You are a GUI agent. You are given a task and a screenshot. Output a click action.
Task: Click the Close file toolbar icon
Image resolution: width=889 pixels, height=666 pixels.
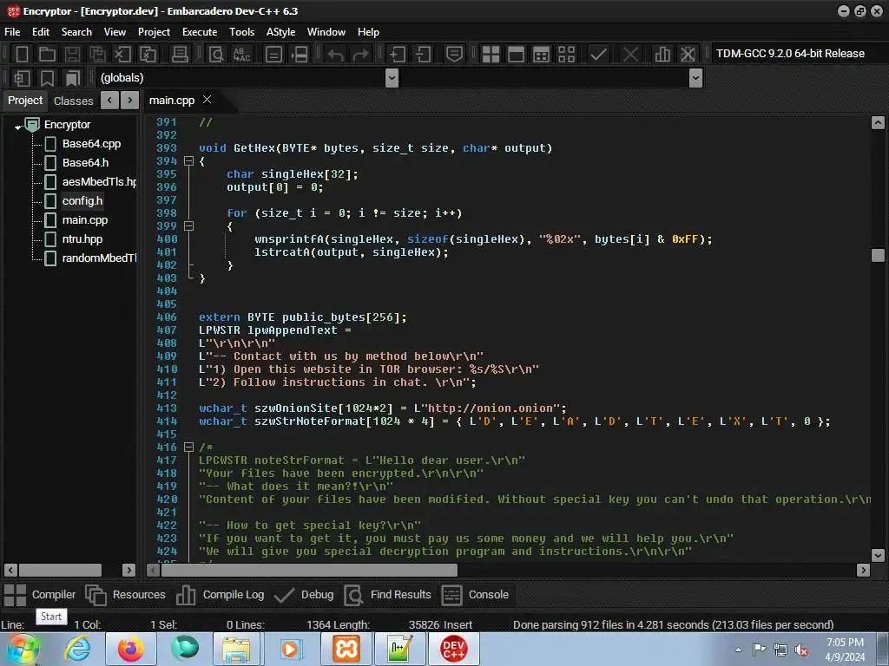coord(122,55)
